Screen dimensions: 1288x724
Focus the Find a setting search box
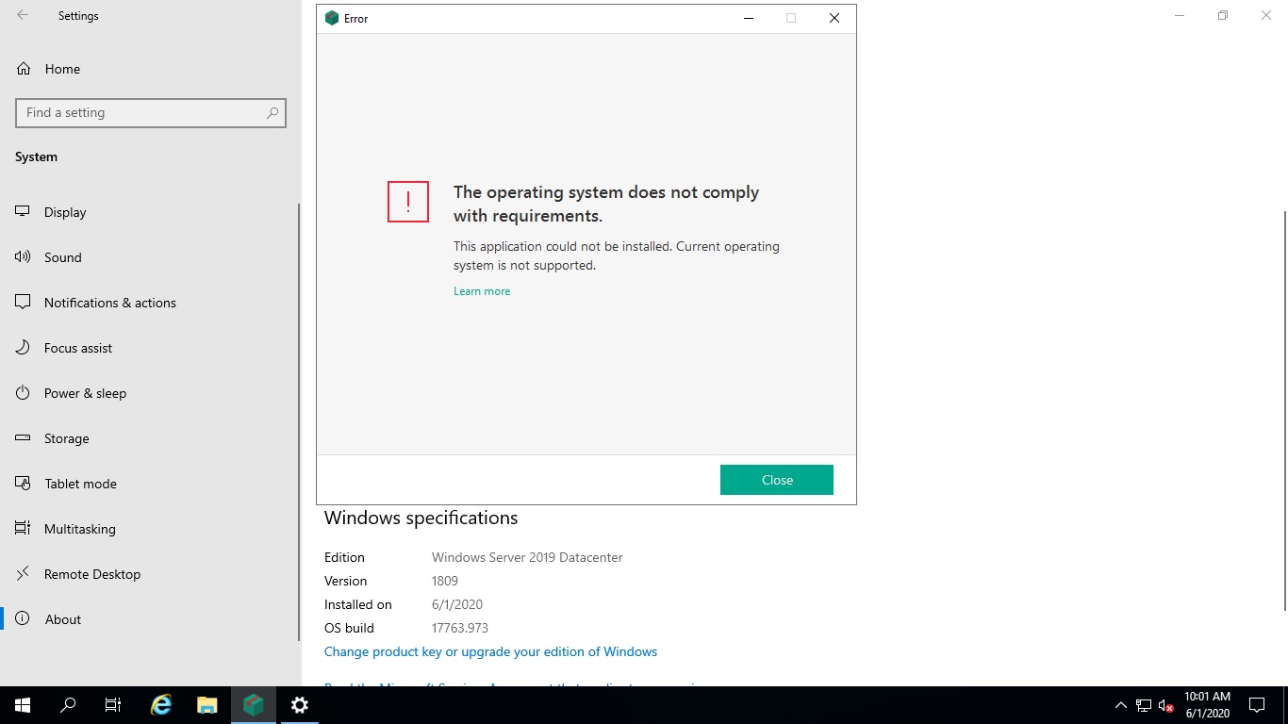pyautogui.click(x=151, y=112)
